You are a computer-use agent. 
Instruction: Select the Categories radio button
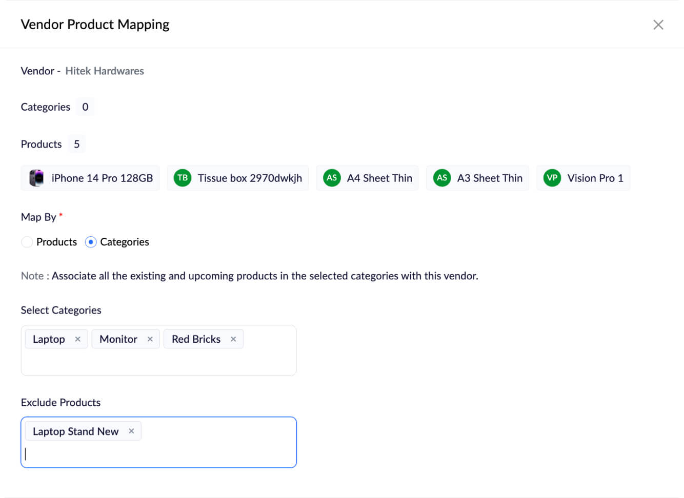pyautogui.click(x=91, y=242)
